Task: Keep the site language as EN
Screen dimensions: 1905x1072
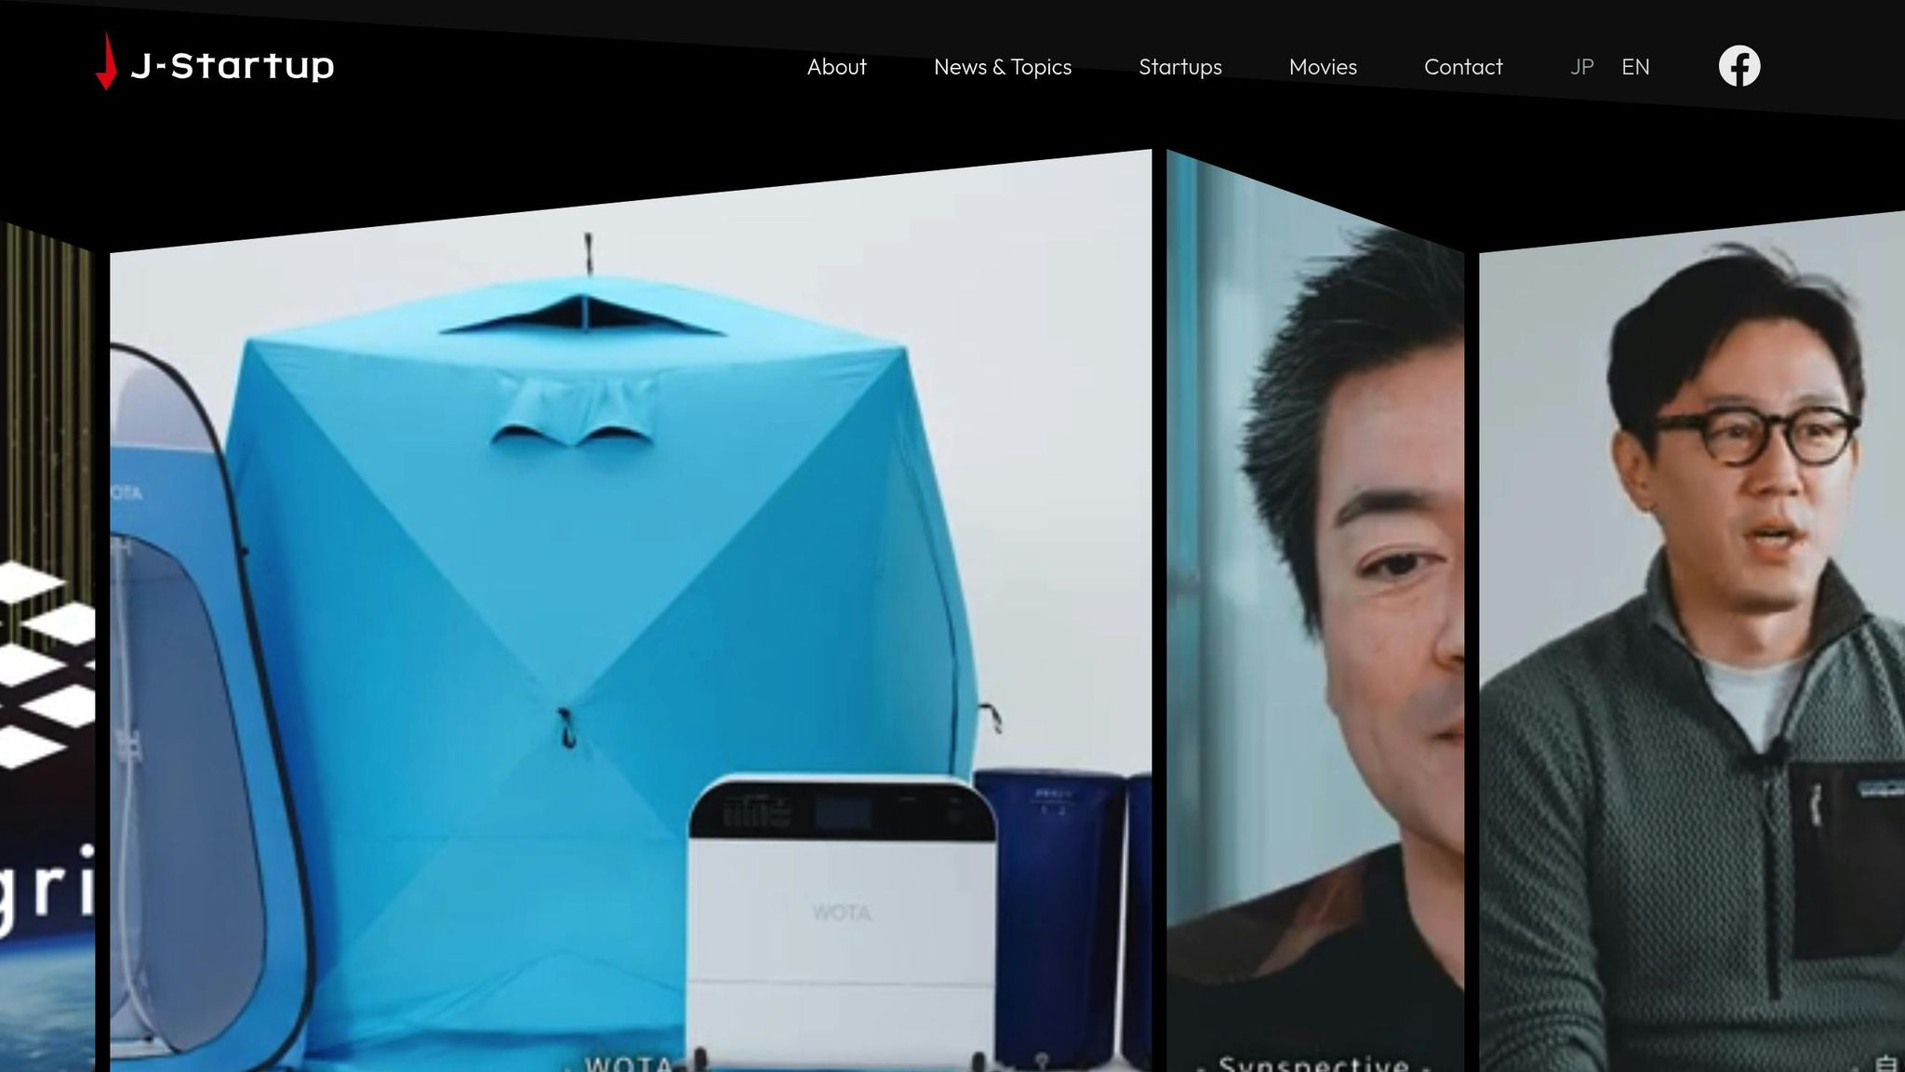Action: [1636, 66]
